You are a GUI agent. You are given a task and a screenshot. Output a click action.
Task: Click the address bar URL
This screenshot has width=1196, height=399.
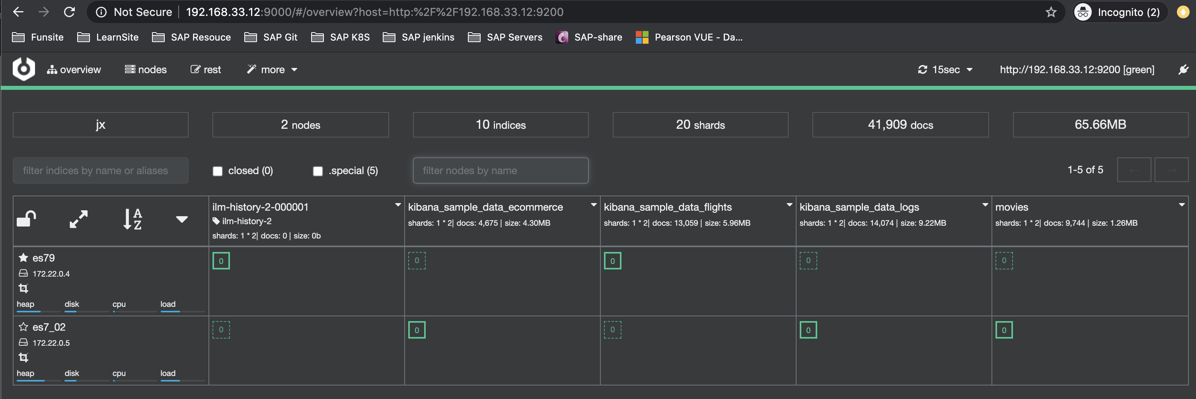click(375, 12)
